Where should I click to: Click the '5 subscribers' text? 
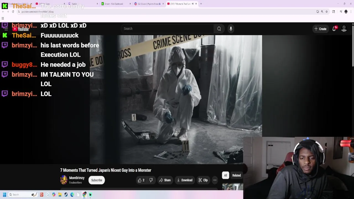76,183
